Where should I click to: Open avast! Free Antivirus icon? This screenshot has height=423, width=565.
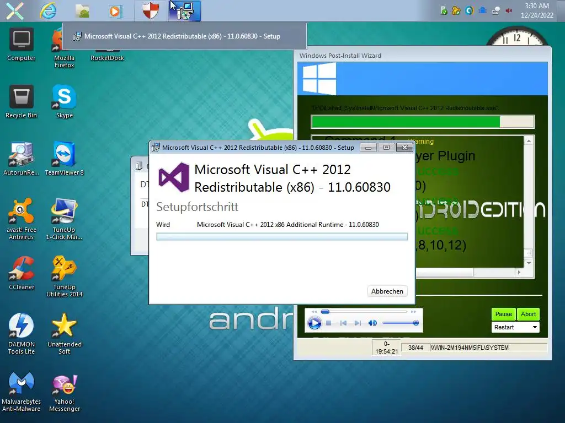(x=22, y=219)
